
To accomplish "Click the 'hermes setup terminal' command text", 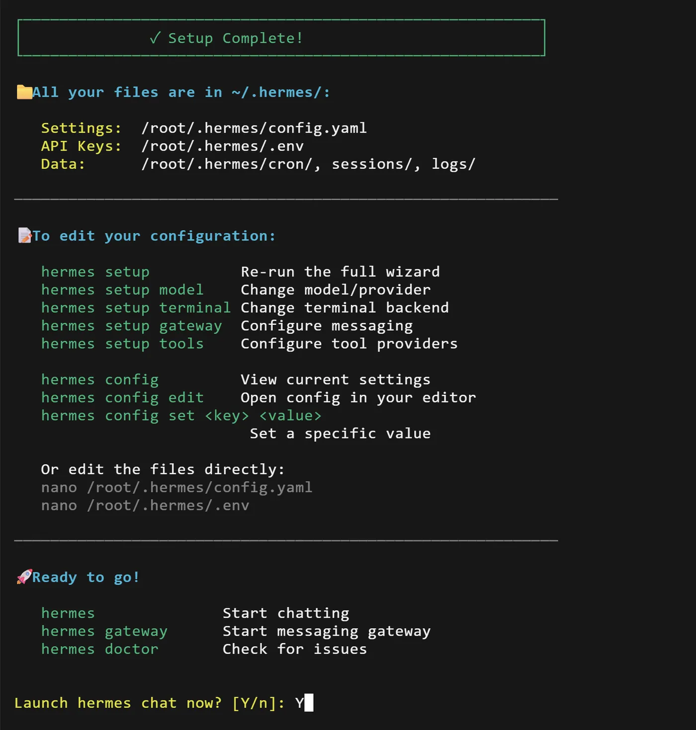I will click(136, 308).
